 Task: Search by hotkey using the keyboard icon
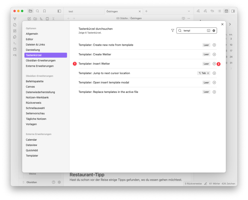click(209, 31)
